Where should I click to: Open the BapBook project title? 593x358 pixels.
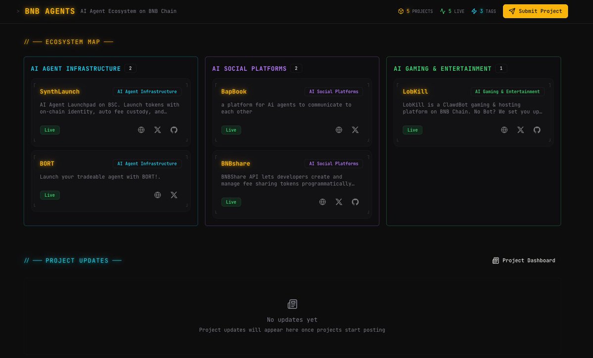click(234, 92)
